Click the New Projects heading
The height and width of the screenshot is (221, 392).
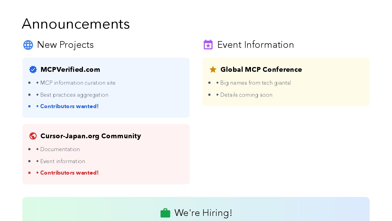65,45
